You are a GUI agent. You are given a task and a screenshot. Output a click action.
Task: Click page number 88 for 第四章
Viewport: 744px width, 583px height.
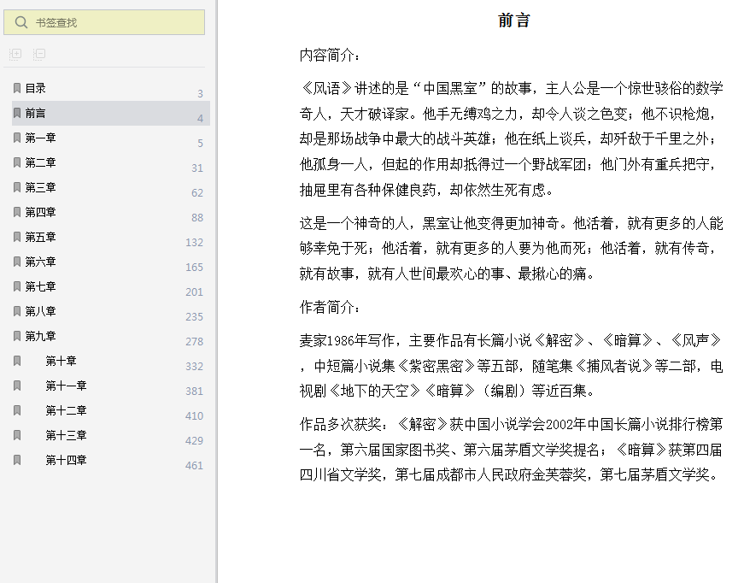click(x=197, y=217)
